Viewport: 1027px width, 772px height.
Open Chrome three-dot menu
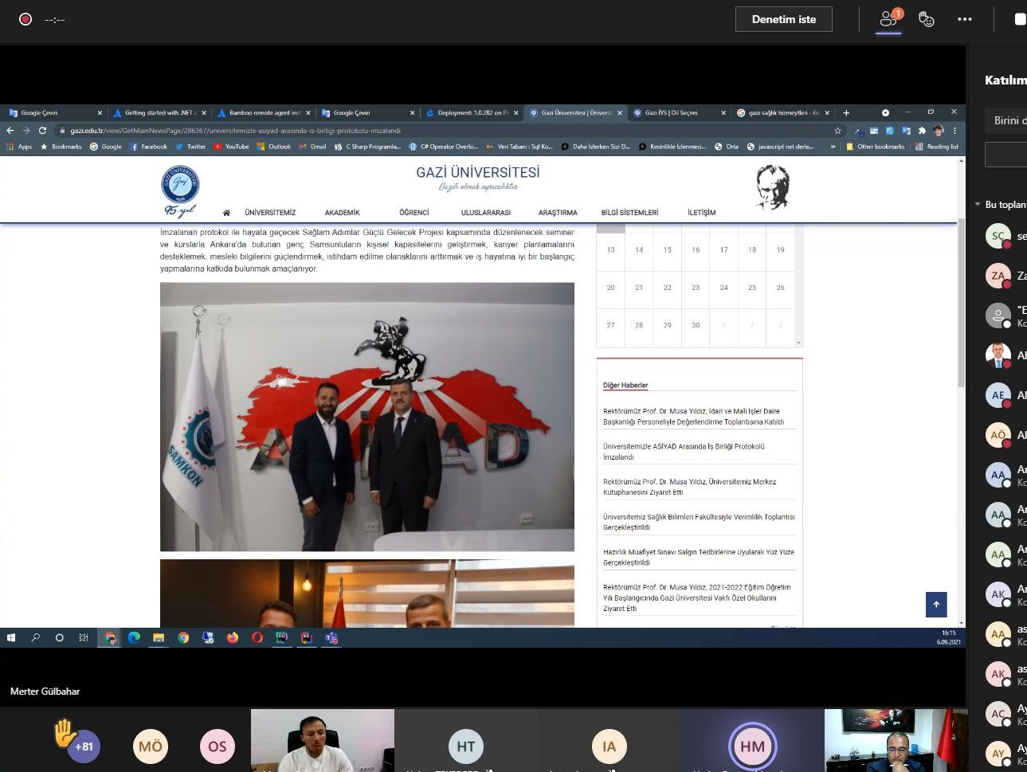click(x=954, y=131)
